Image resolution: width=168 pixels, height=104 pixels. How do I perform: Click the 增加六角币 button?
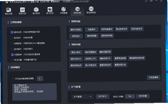pos(76,52)
